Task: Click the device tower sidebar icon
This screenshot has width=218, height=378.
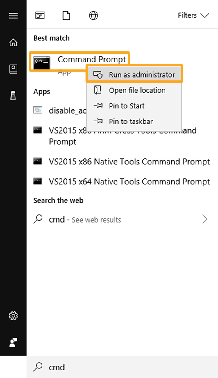Action: [13, 96]
